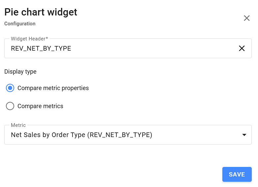258x187 pixels.
Task: Click the "Compare metrics" label text
Action: tap(40, 106)
